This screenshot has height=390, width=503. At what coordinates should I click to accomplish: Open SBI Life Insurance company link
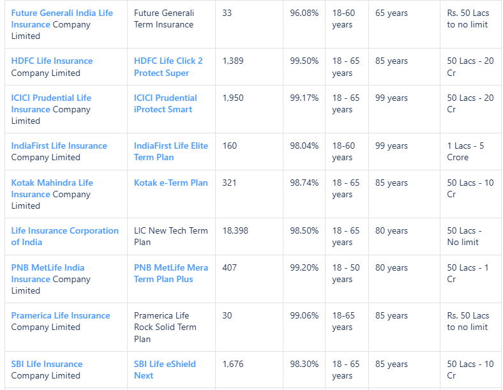[x=47, y=364]
